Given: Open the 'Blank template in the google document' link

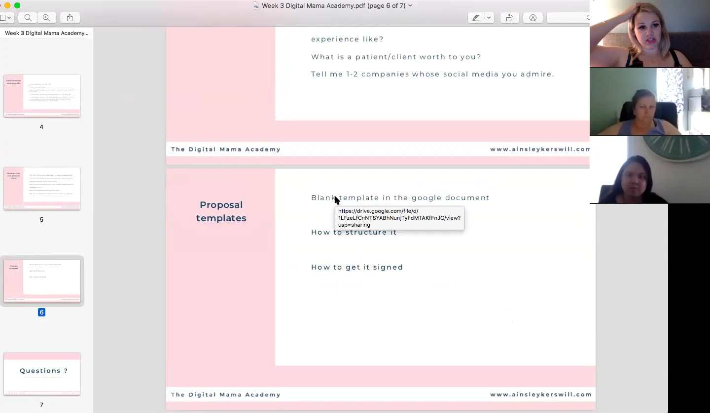Looking at the screenshot, I should (x=400, y=198).
